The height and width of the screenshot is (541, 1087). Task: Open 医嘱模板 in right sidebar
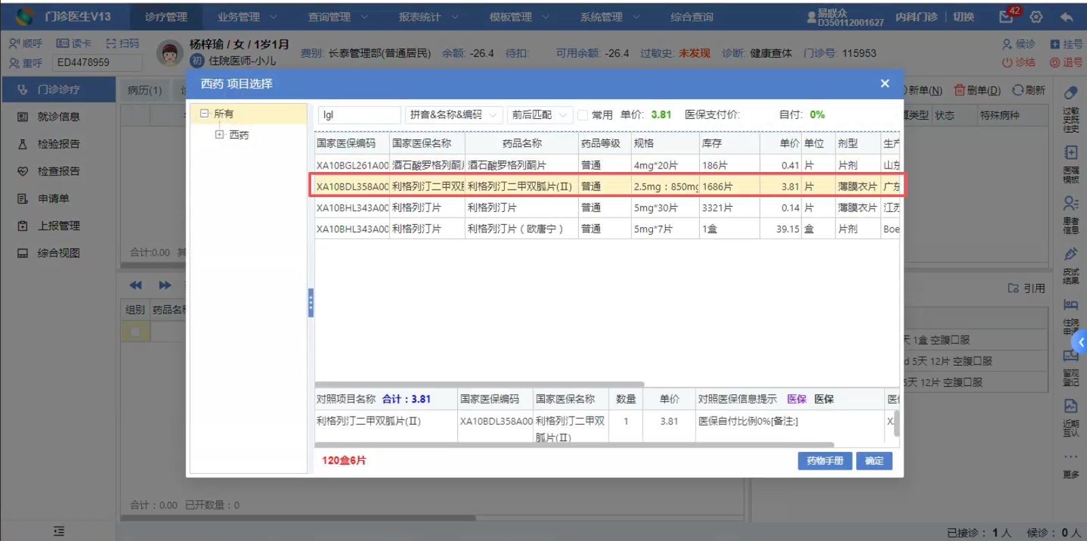click(1071, 164)
